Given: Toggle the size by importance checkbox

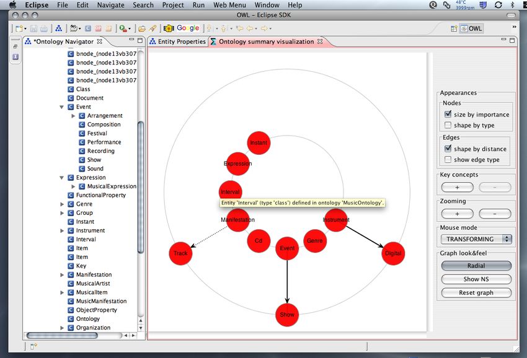Looking at the screenshot, I should tap(448, 114).
